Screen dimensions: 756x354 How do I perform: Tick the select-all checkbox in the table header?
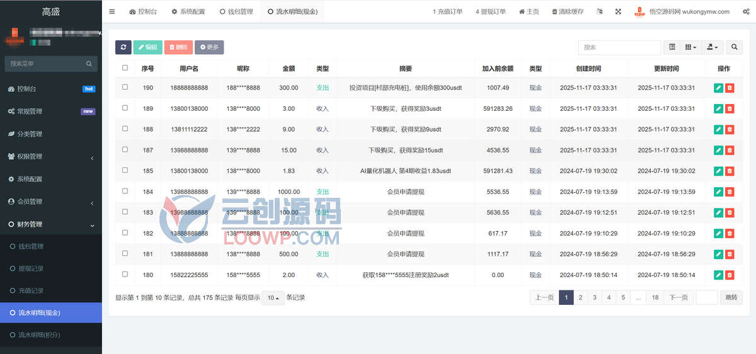[125, 68]
